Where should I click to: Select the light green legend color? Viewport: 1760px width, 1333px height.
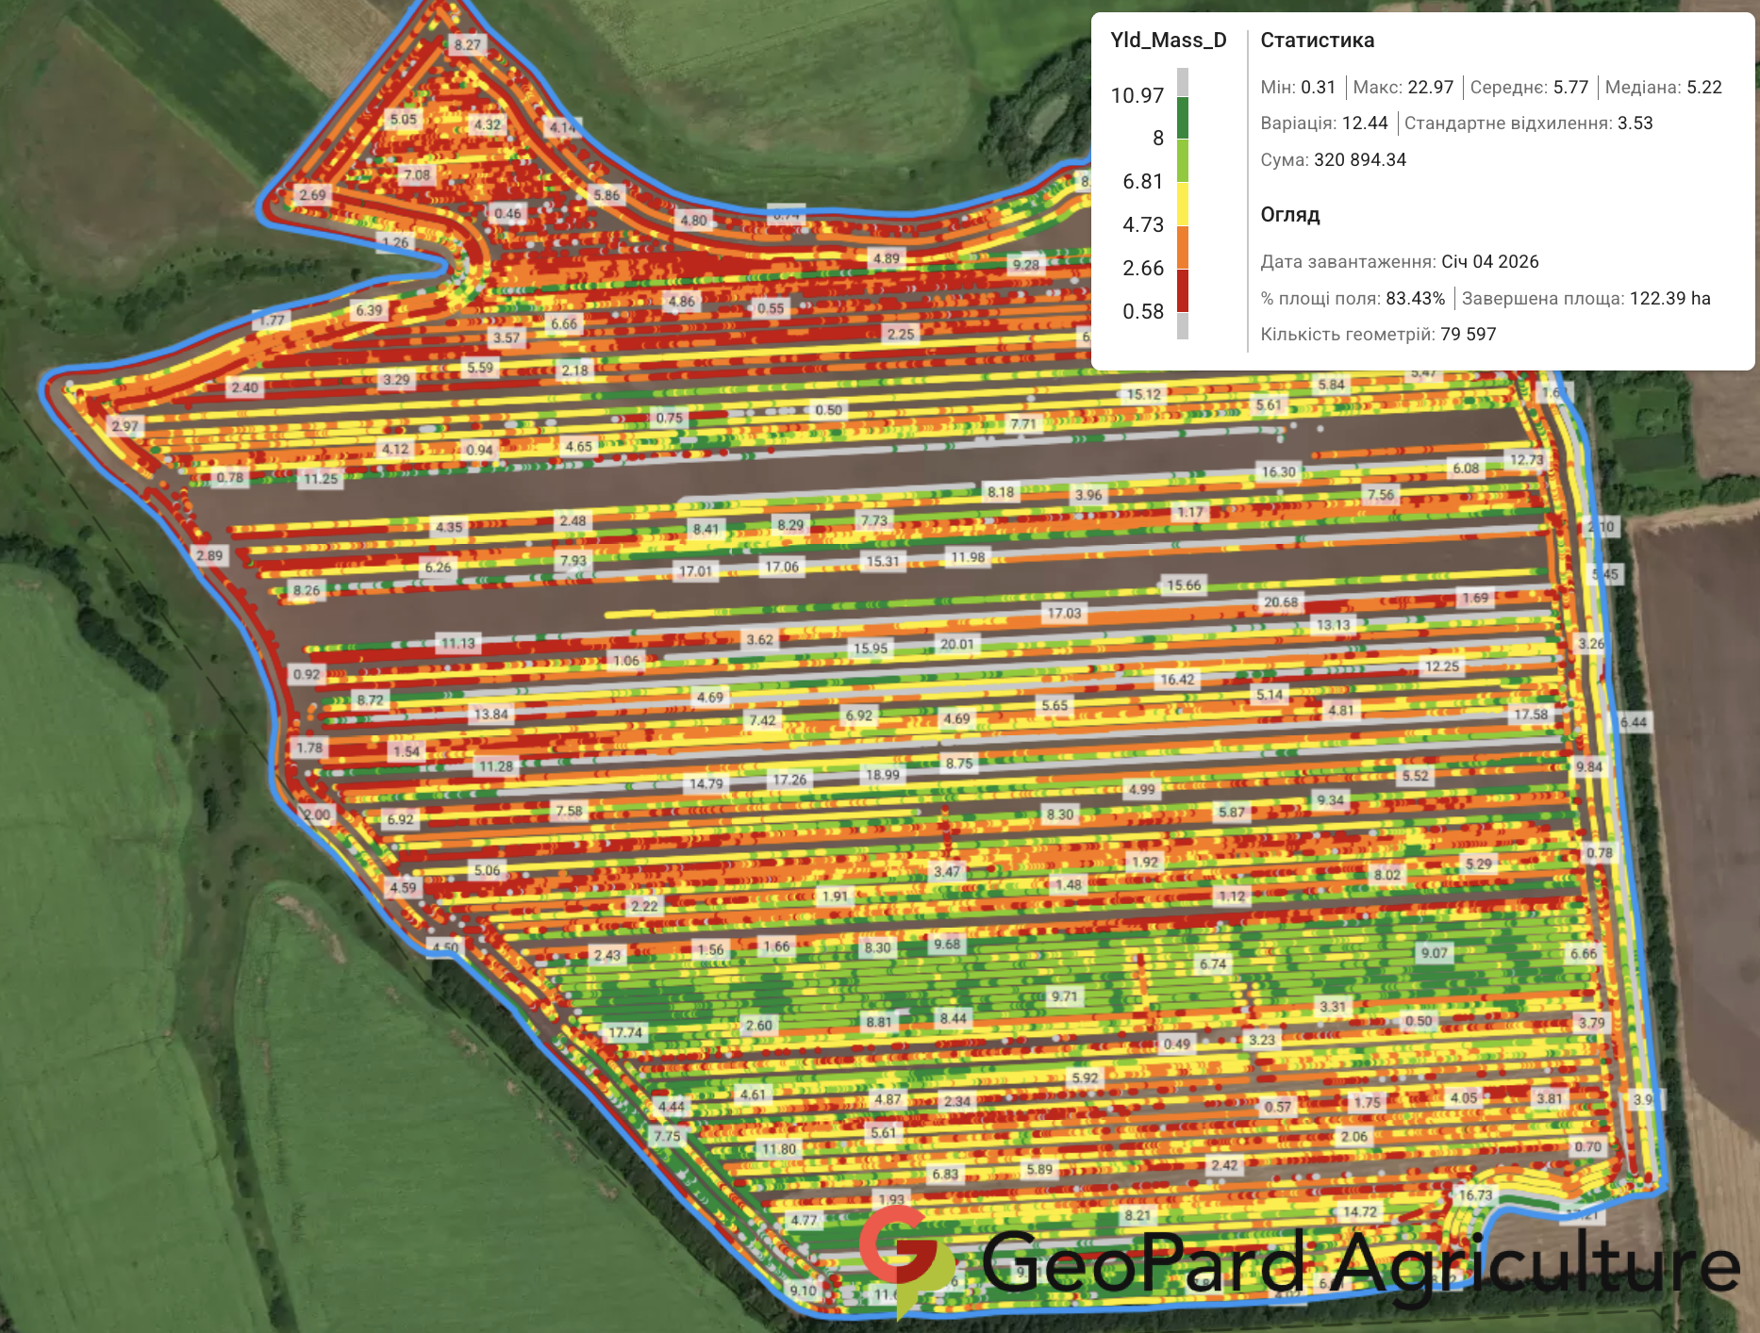1182,160
